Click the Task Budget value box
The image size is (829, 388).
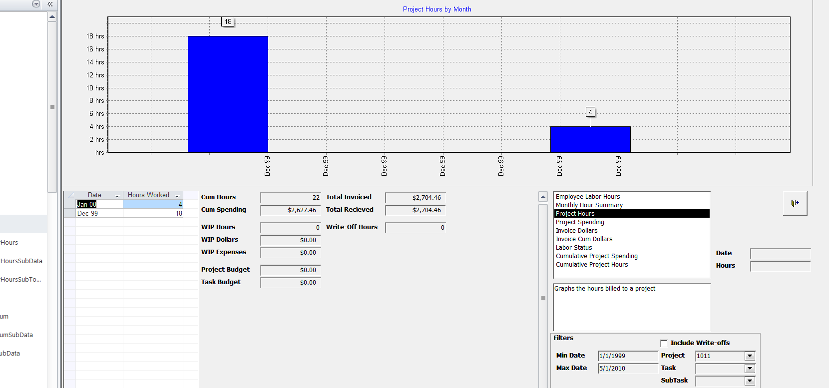point(291,283)
